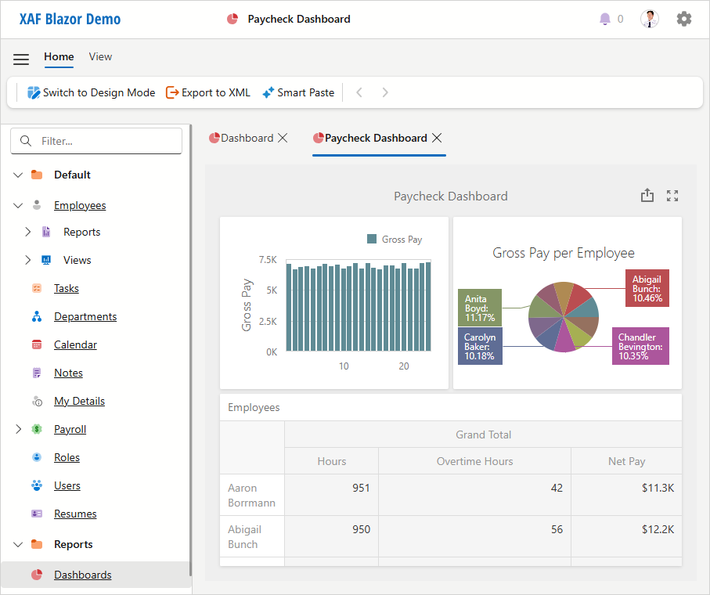Image resolution: width=710 pixels, height=595 pixels.
Task: Click the notification bell icon
Action: click(x=604, y=19)
